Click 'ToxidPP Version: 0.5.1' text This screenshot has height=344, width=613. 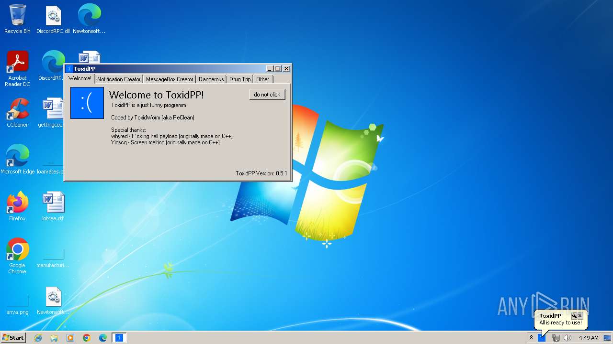pos(261,173)
